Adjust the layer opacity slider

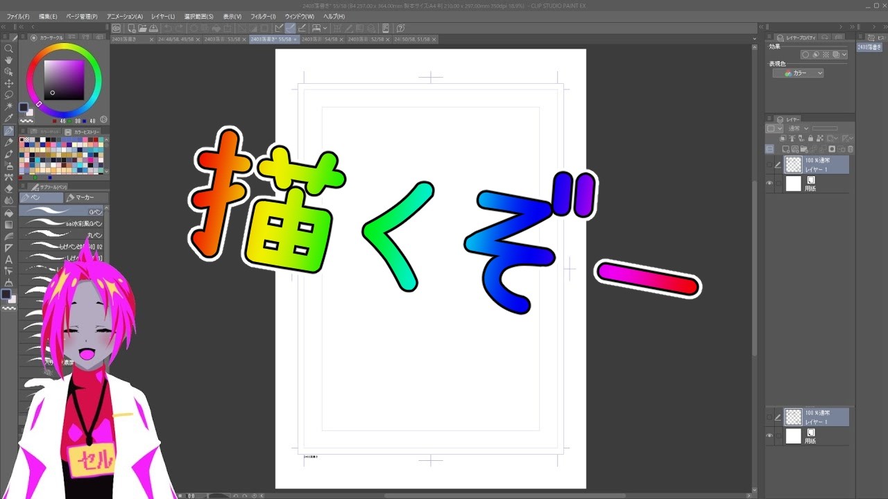(x=826, y=128)
